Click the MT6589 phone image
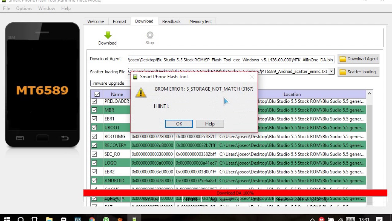Image resolution: width=392 pixels, height=221 pixels. 42,84
